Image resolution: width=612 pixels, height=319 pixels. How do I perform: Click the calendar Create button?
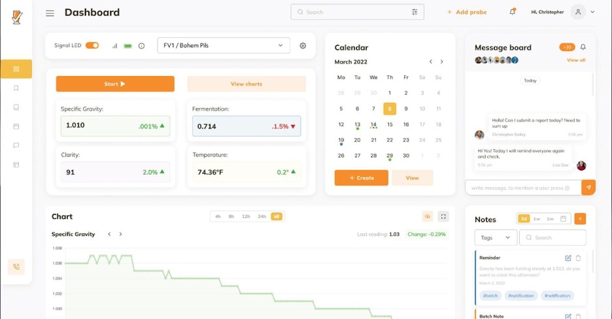(362, 178)
